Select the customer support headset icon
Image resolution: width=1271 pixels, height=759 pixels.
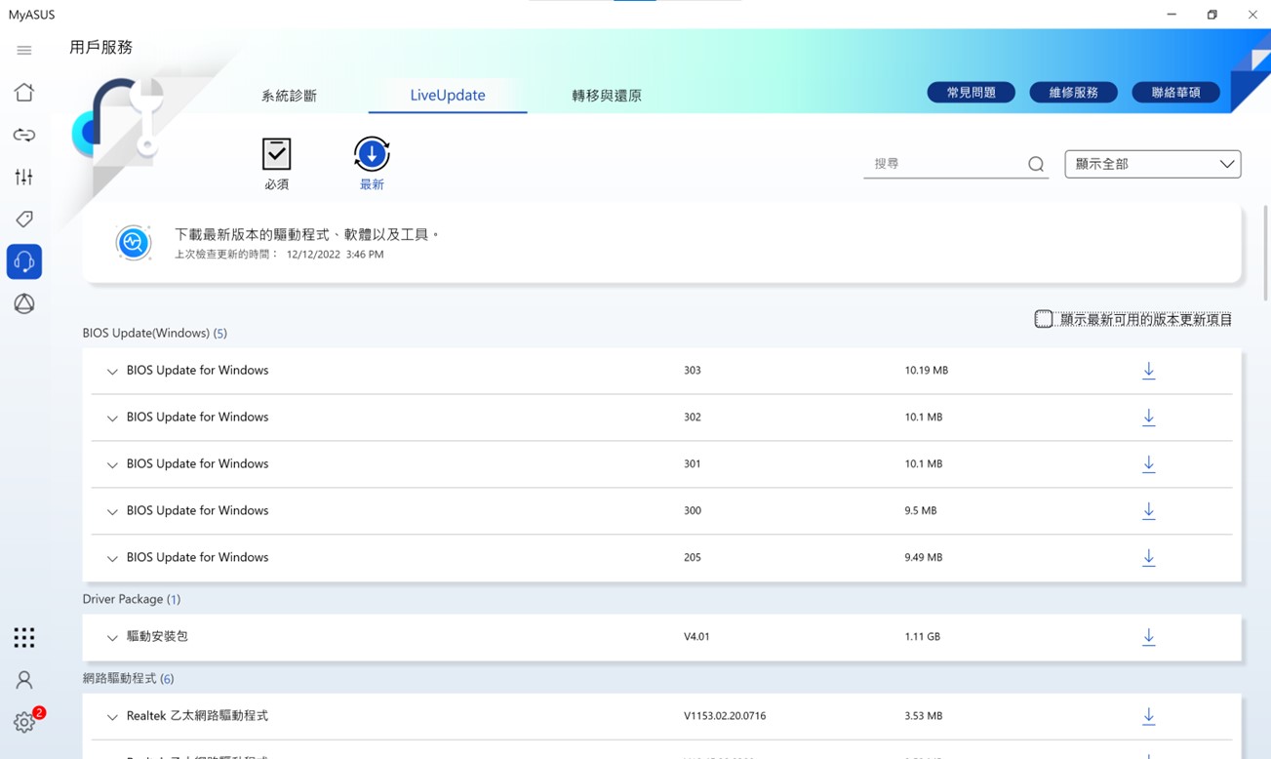[x=24, y=261]
